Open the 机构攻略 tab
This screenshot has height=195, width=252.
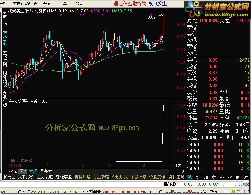coord(82,177)
